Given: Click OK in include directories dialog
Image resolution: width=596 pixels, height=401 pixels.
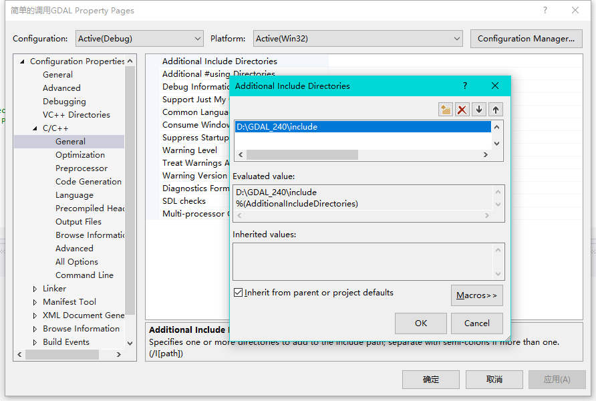Looking at the screenshot, I should [421, 323].
